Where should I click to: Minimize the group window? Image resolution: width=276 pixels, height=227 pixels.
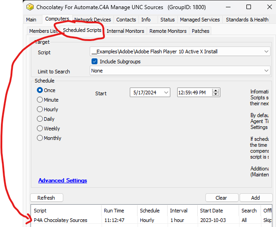click(x=228, y=7)
